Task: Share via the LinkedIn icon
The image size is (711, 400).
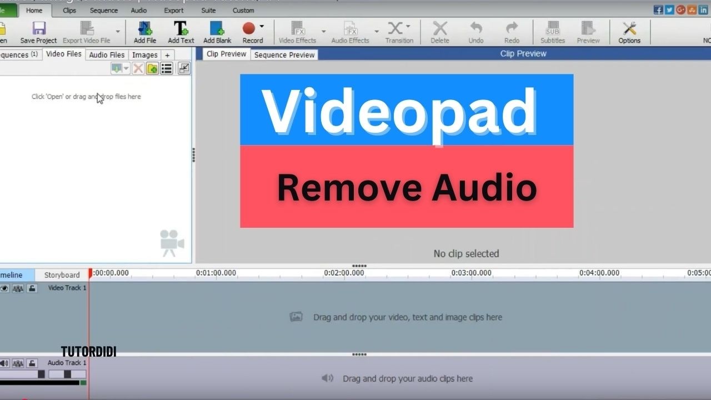Action: click(703, 10)
